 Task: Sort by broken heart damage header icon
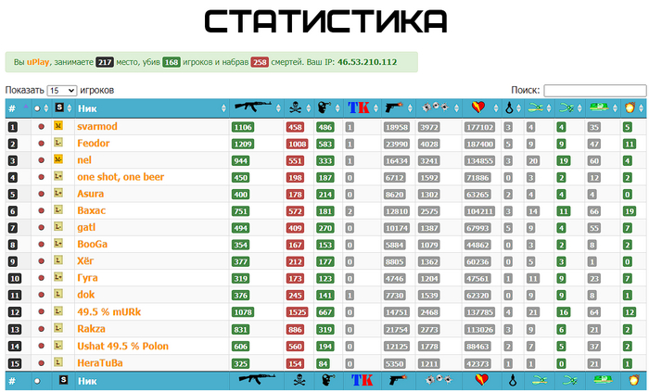click(478, 107)
